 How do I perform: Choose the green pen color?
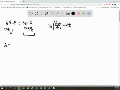[84, 13]
